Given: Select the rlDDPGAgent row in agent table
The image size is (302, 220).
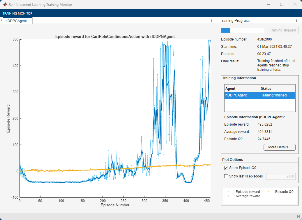Looking at the screenshot, I should tap(242, 95).
